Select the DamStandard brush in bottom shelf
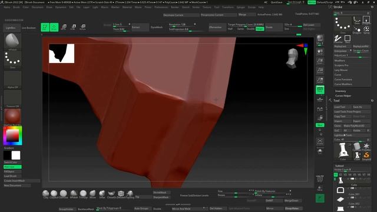Viewport: 377px width, 212px height. pos(64,194)
